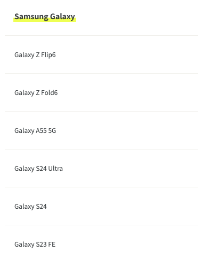The image size is (201, 260).
Task: Click the word Fold6 in the list
Action: click(x=50, y=93)
